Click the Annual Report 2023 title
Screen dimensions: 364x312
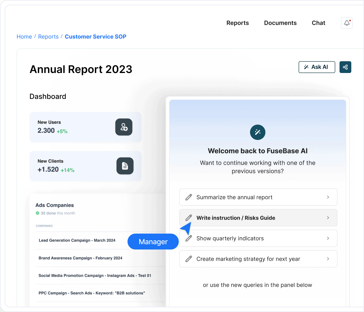point(81,69)
